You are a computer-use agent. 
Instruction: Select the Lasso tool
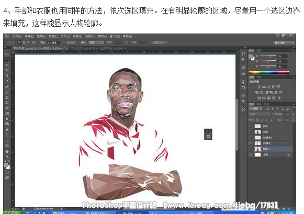click(x=7, y=65)
